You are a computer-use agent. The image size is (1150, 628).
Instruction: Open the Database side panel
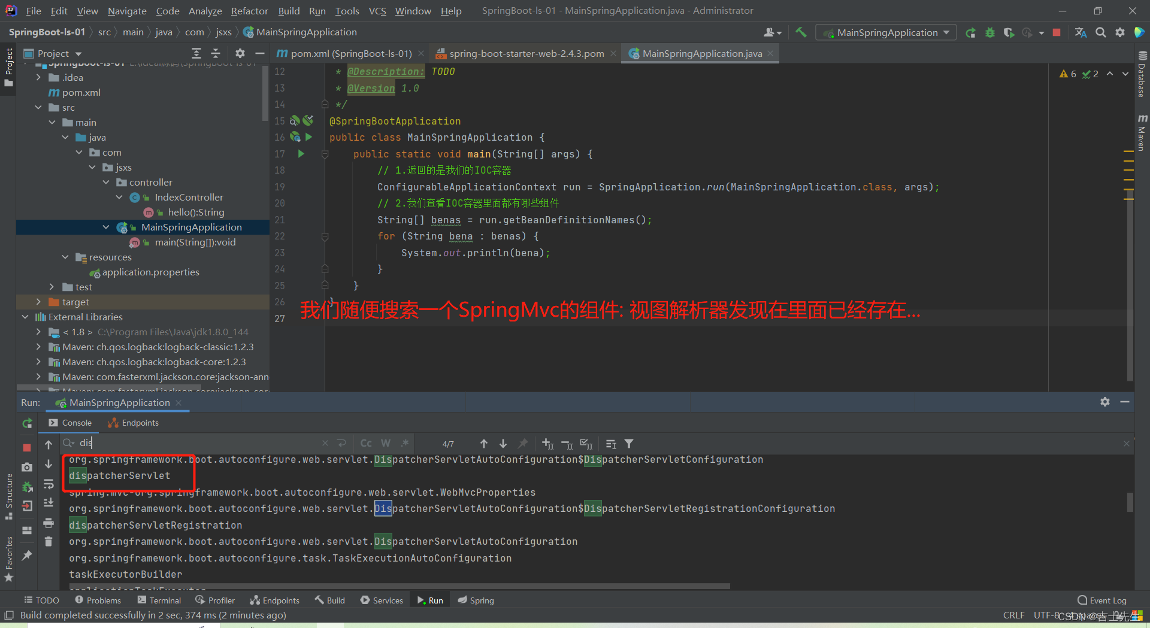[1142, 74]
